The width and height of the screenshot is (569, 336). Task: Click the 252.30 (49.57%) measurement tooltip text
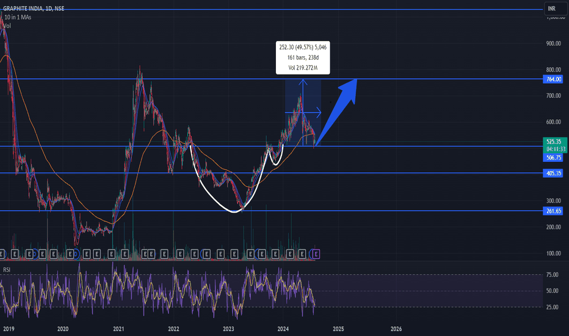[303, 47]
